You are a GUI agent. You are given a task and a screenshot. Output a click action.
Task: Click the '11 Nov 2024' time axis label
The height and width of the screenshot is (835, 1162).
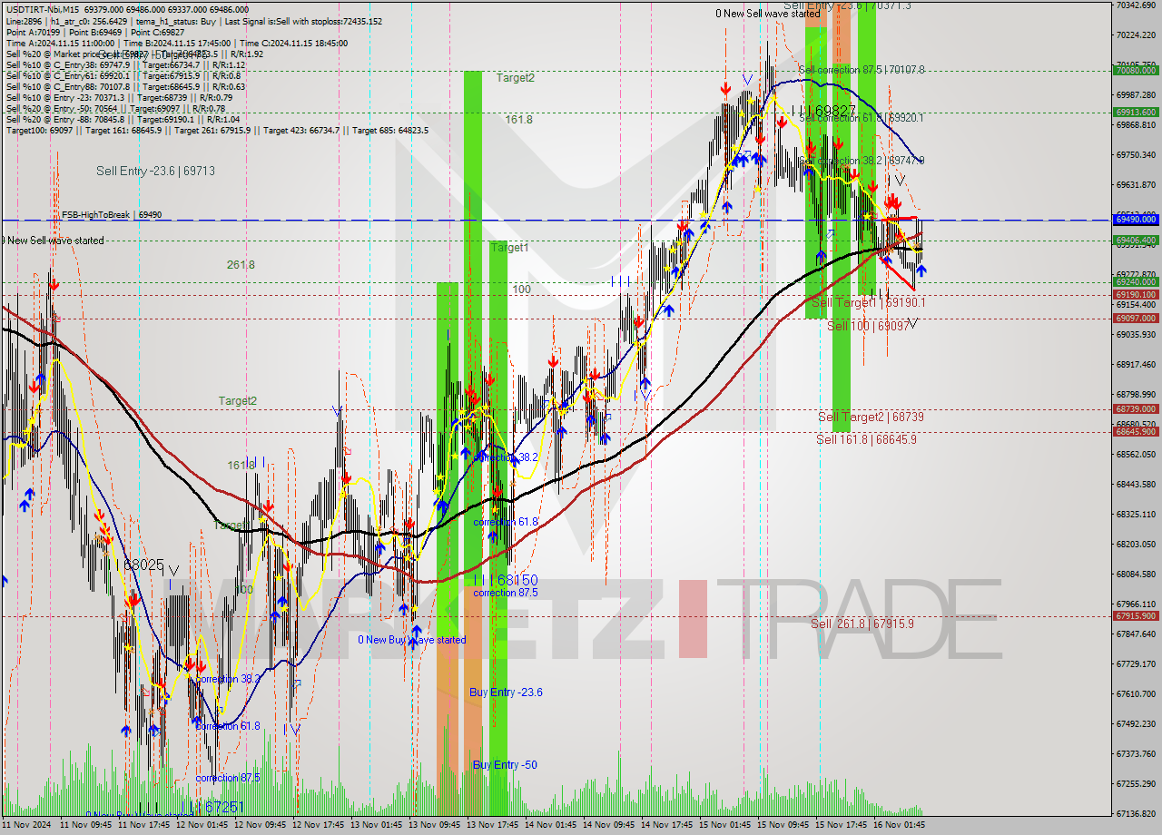coord(27,825)
